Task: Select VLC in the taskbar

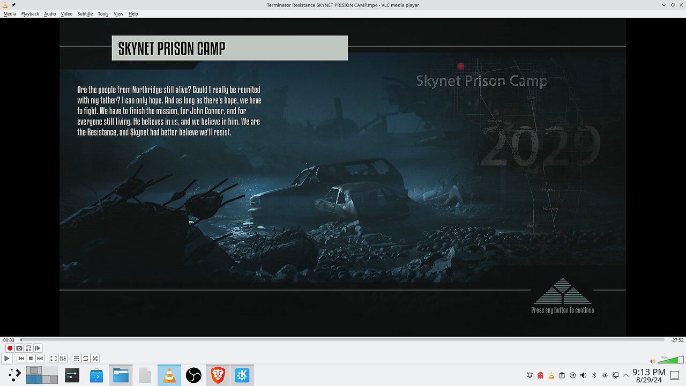Action: pos(169,375)
